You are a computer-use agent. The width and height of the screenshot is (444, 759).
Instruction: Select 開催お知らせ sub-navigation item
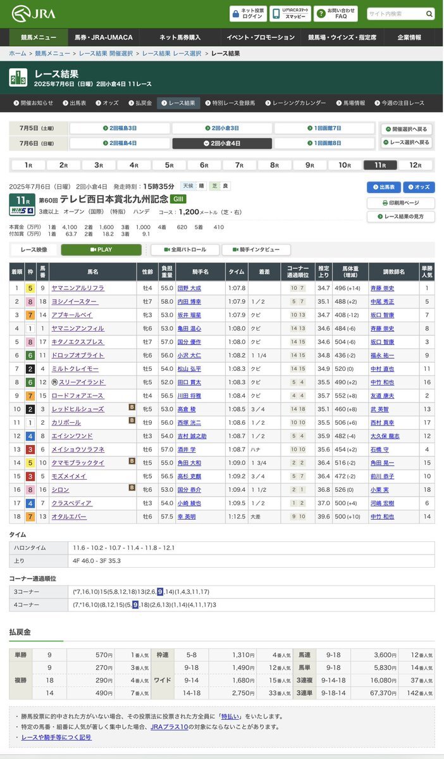pos(34,103)
